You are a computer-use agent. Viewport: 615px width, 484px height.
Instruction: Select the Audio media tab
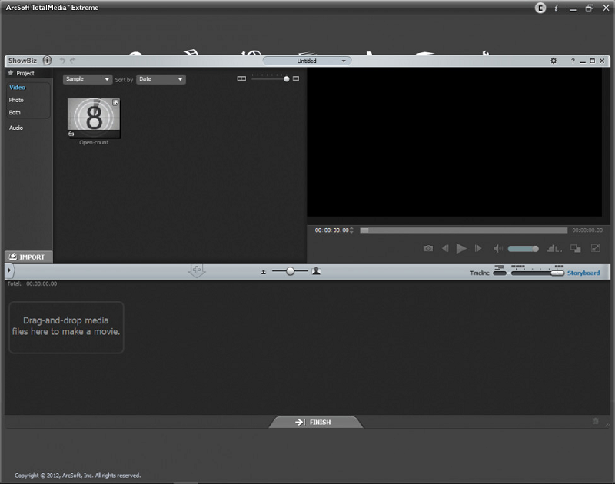click(x=16, y=128)
